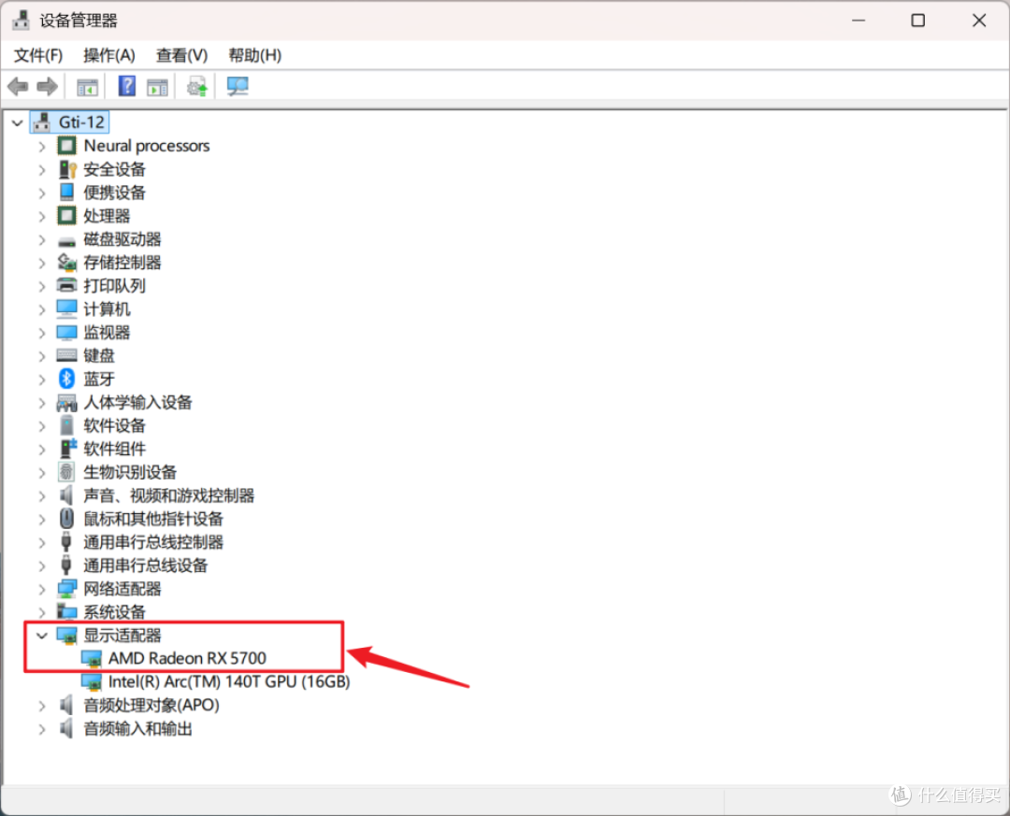
Task: Expand the 通用串行总线设备 chevron
Action: click(42, 565)
